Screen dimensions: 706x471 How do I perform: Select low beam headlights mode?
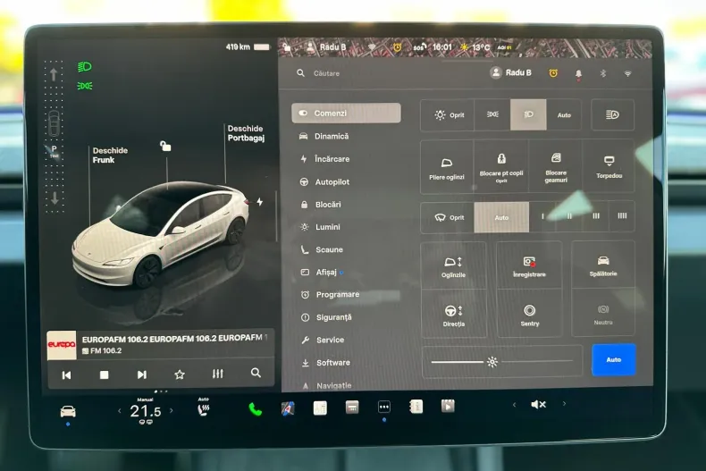coord(528,114)
